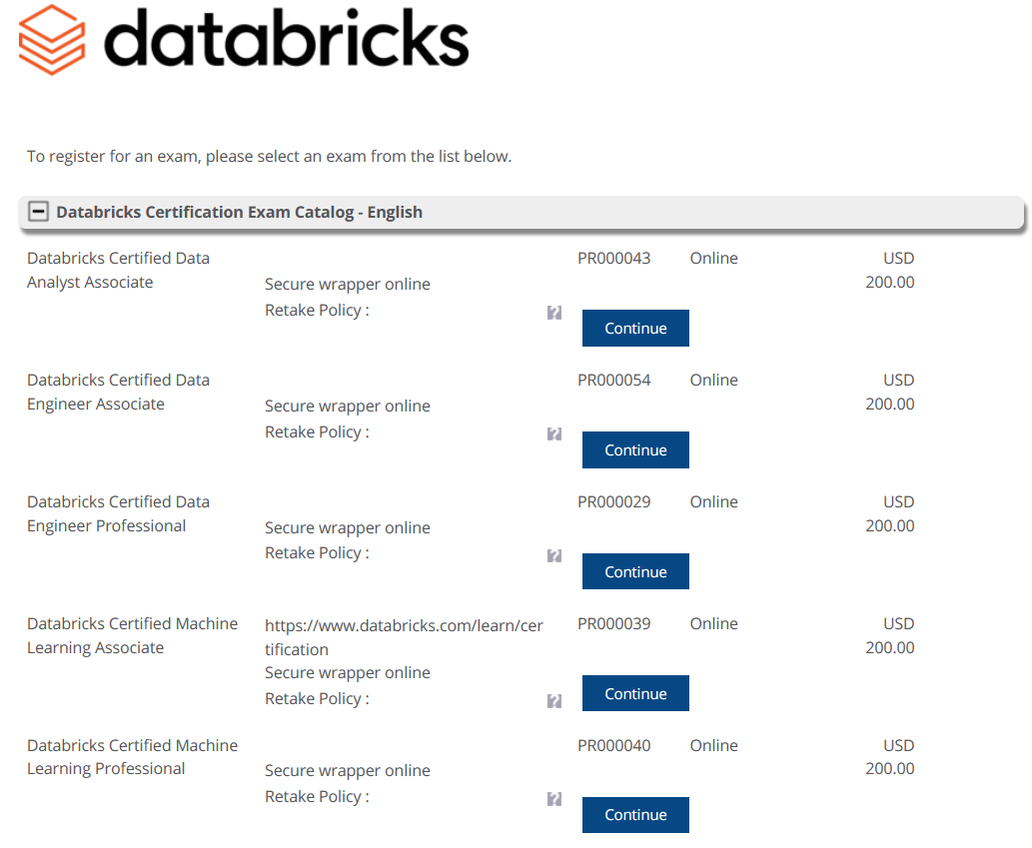Open the retake policy icon for Data Engineer Professional
Image resolution: width=1032 pixels, height=848 pixels.
[553, 555]
